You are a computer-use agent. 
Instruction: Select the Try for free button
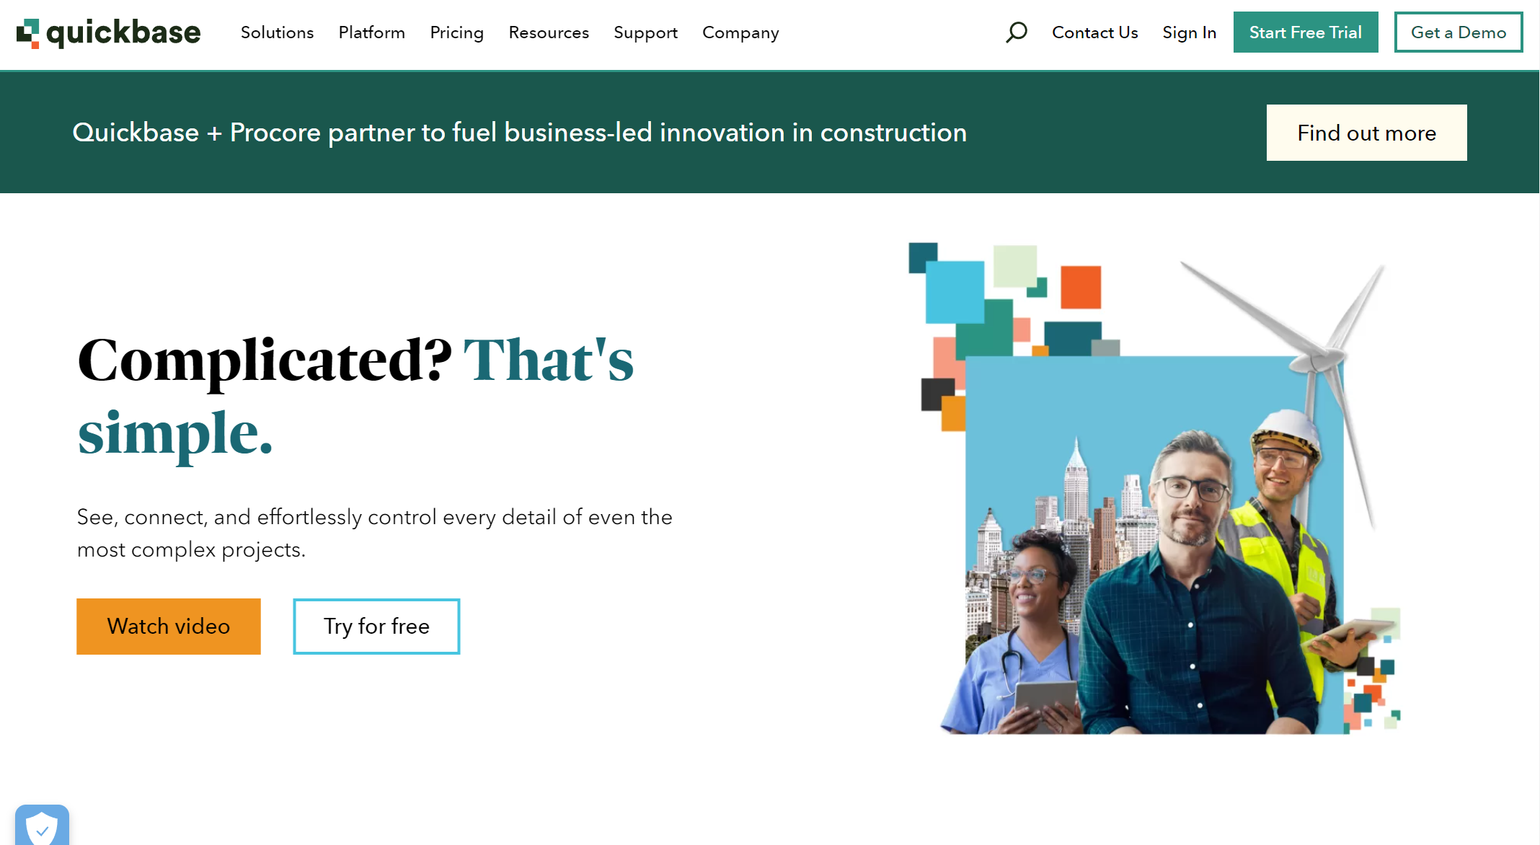point(376,626)
